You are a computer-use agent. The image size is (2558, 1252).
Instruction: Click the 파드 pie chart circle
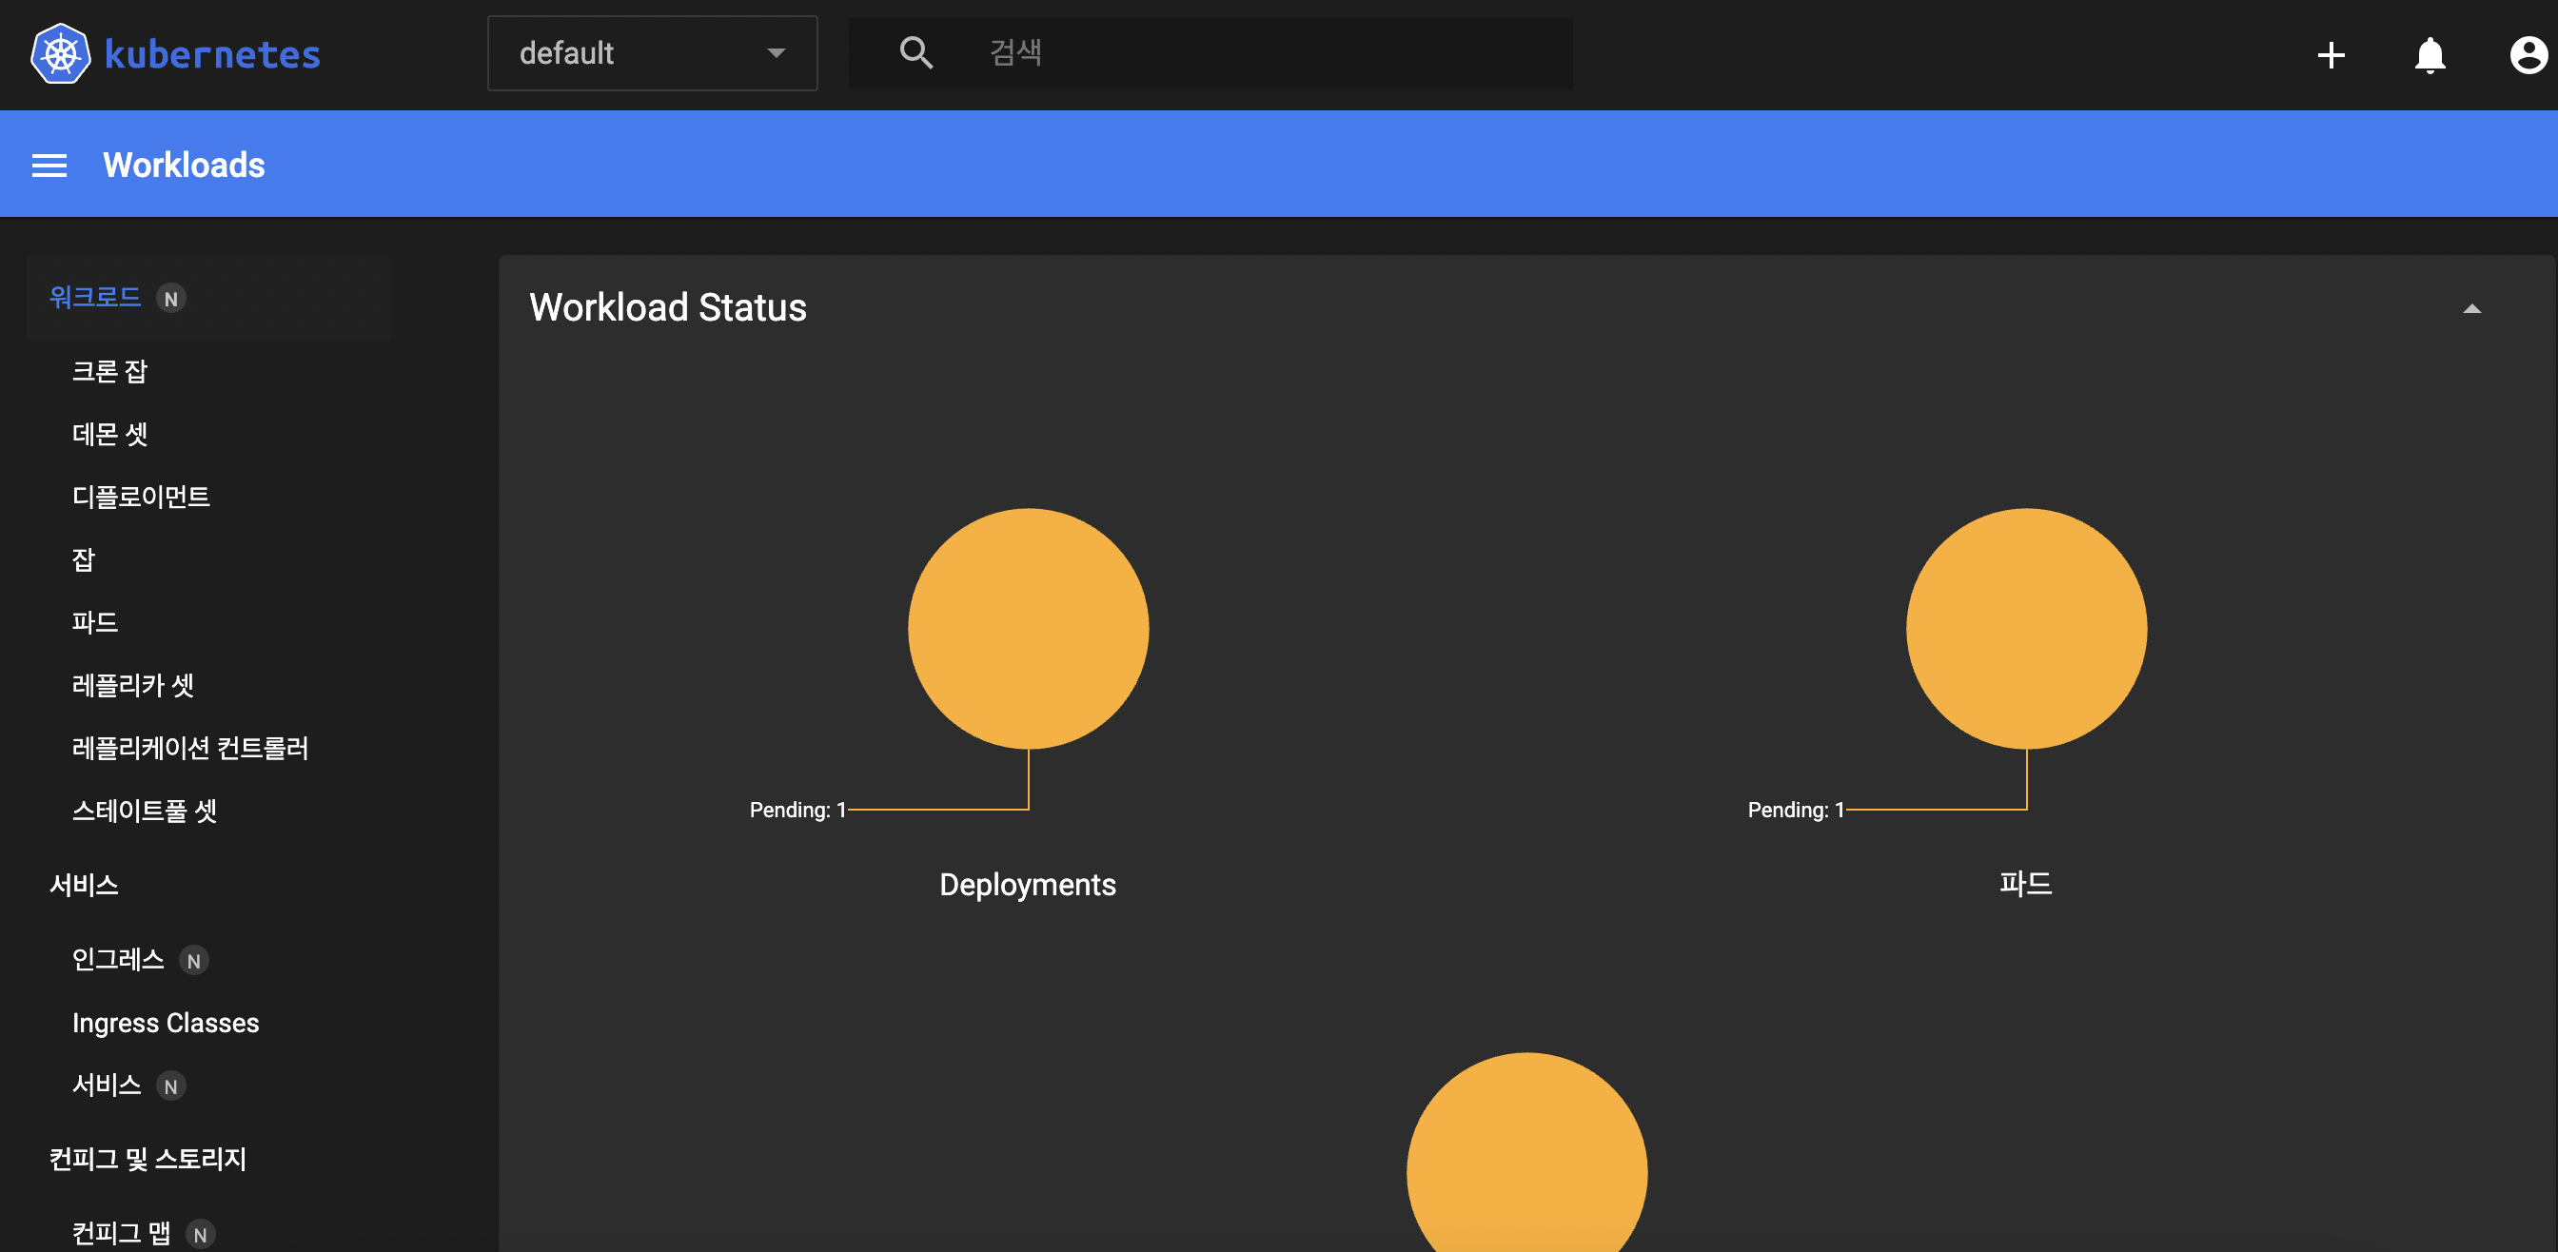(x=2026, y=629)
